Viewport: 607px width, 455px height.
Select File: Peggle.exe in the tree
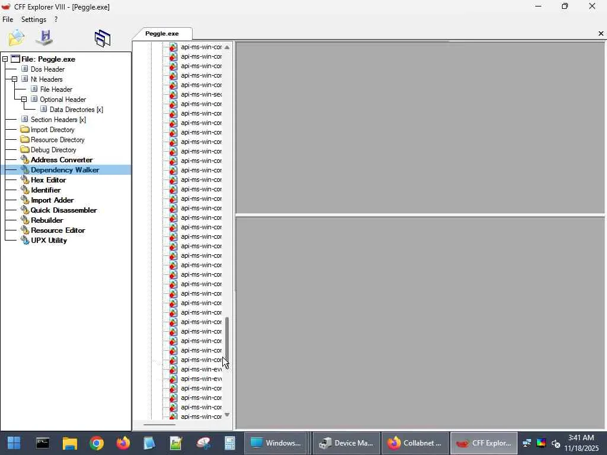pos(49,59)
